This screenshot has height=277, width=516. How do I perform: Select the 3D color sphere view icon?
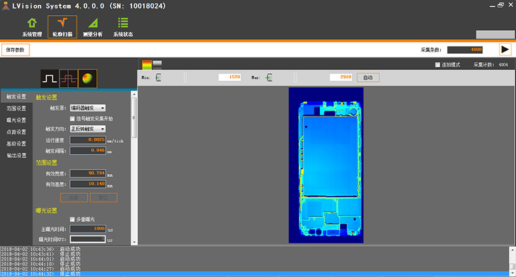(x=87, y=78)
